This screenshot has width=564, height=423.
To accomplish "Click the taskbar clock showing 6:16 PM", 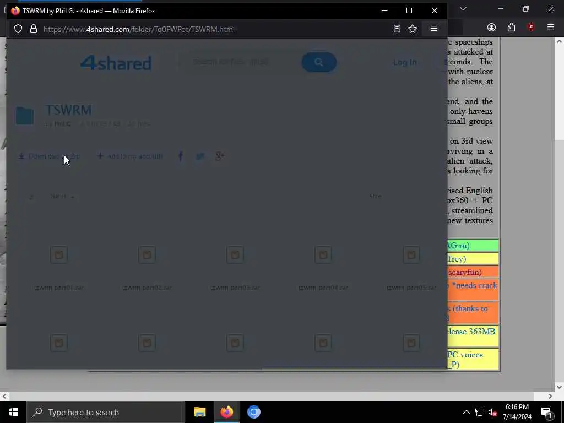I will (517, 412).
